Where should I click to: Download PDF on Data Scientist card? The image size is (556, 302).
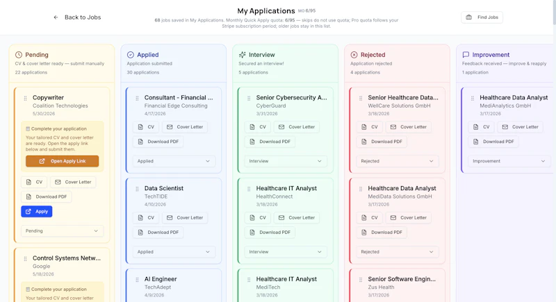pos(158,233)
